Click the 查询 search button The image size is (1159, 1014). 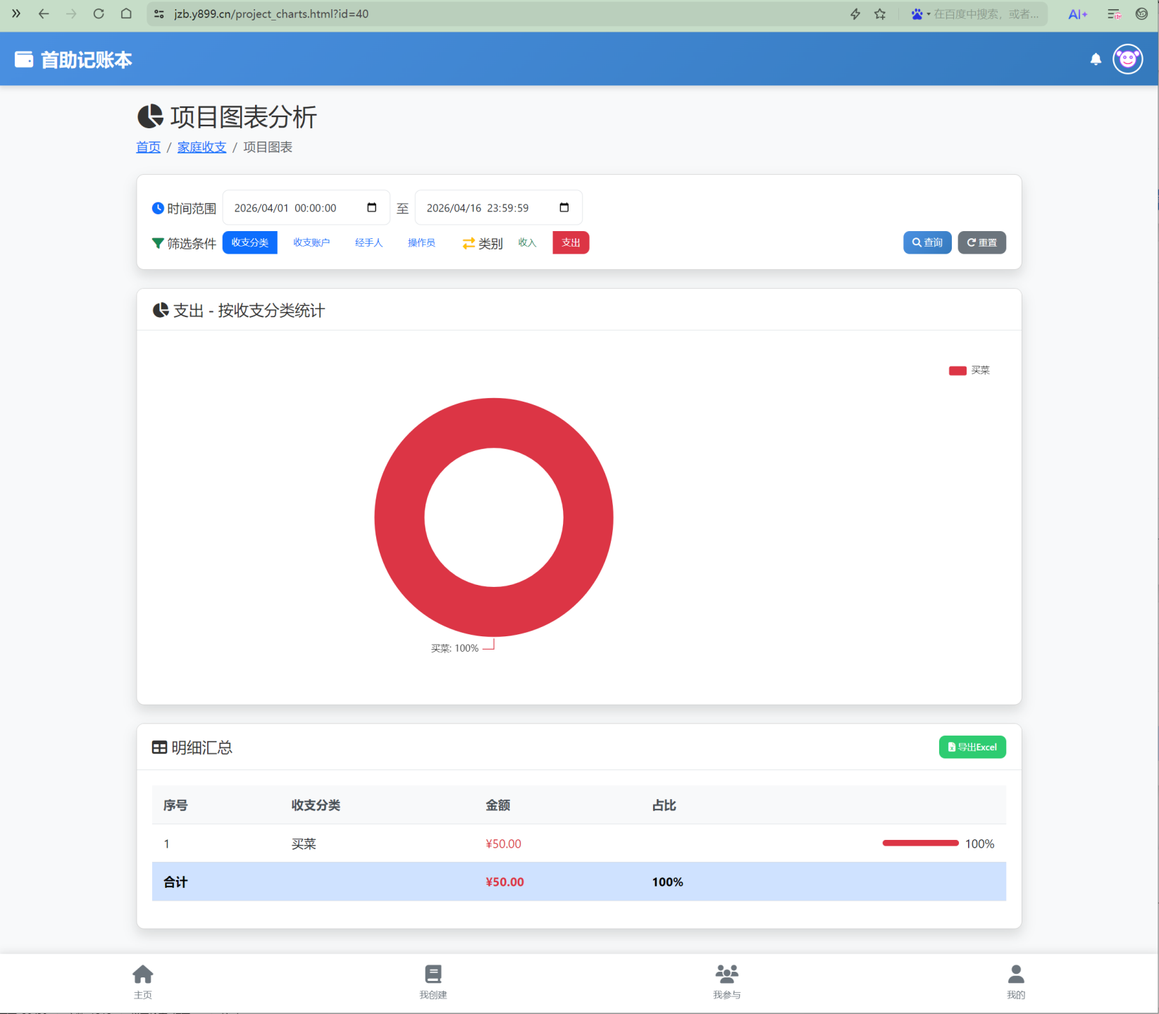pyautogui.click(x=927, y=242)
